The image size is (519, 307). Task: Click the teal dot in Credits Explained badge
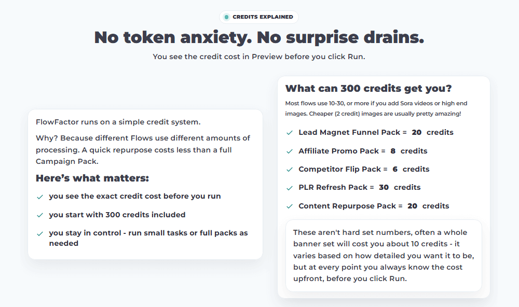click(x=226, y=17)
